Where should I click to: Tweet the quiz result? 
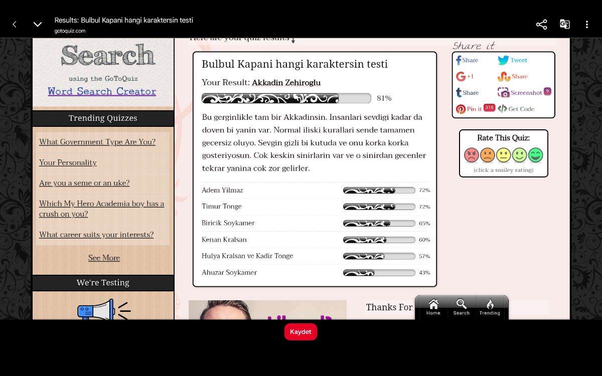(512, 60)
